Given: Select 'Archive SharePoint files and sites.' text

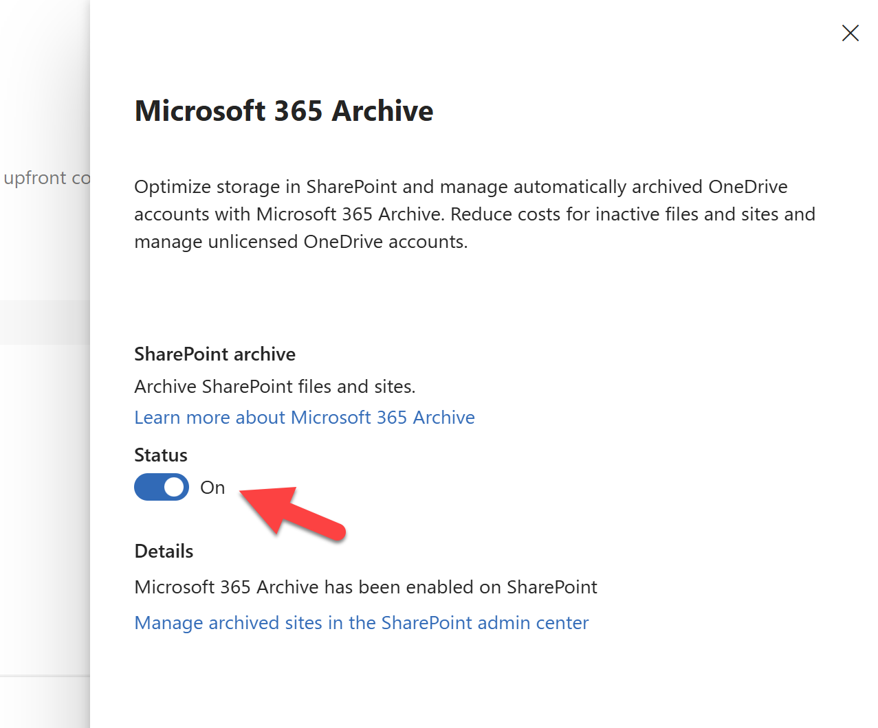Looking at the screenshot, I should (275, 387).
